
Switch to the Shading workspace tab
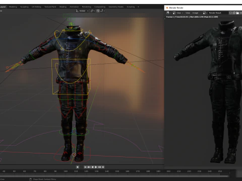click(x=63, y=7)
